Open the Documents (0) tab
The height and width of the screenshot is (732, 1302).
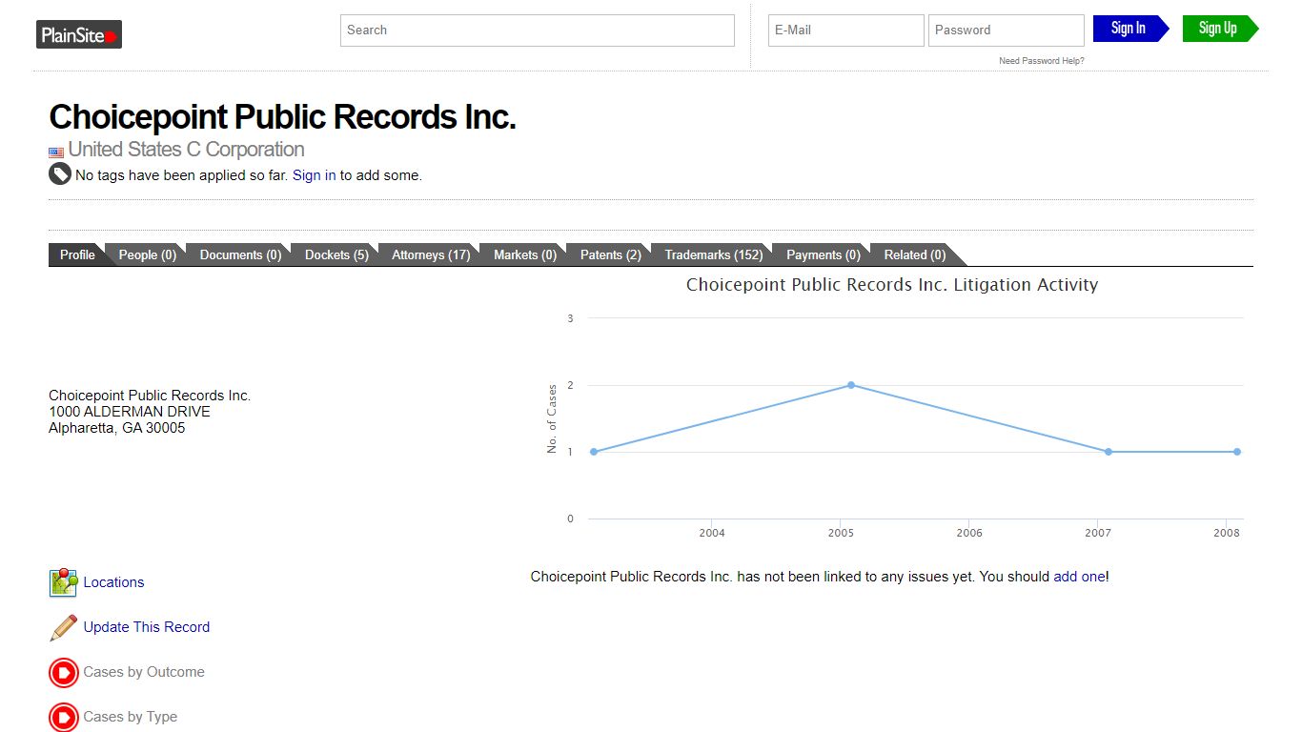[240, 254]
